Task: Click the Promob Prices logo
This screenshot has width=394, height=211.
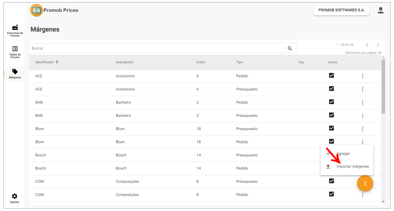Action: coord(36,10)
